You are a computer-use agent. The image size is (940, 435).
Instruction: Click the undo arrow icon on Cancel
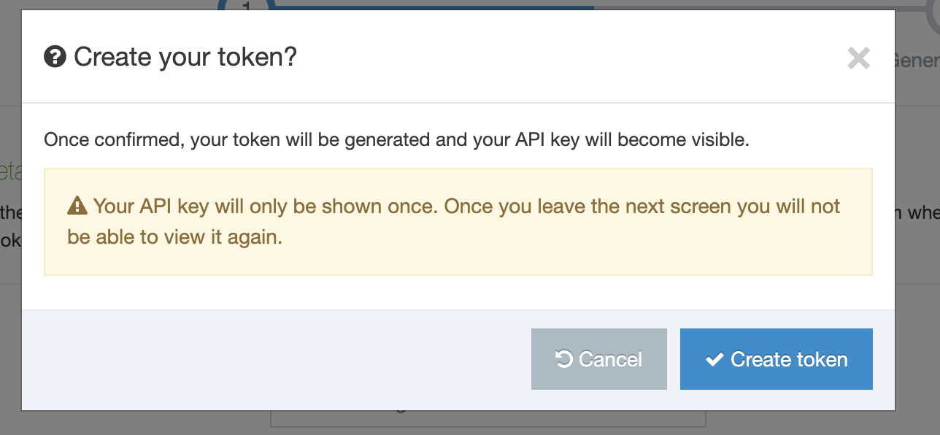[x=563, y=359]
